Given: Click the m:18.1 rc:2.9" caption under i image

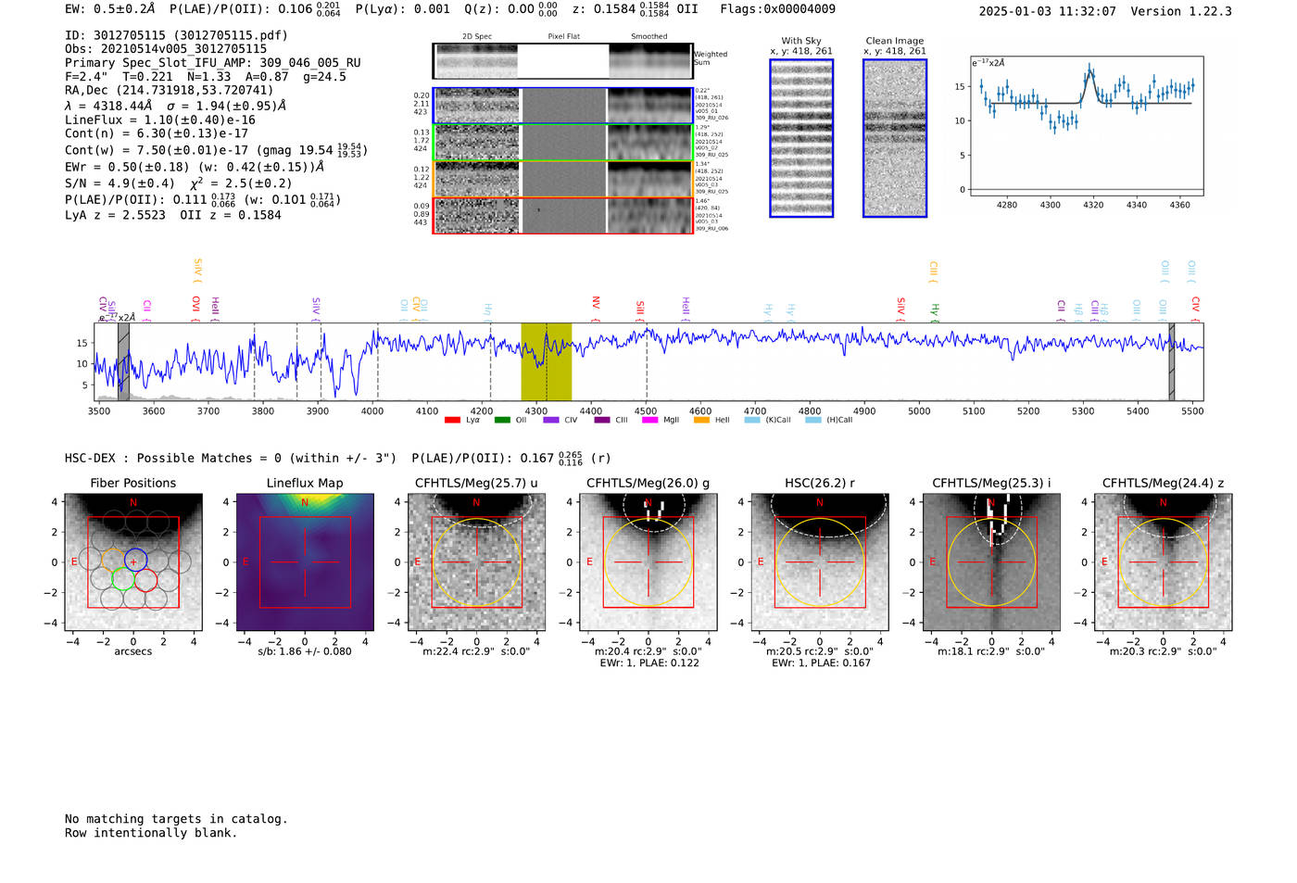Looking at the screenshot, I should (x=991, y=651).
